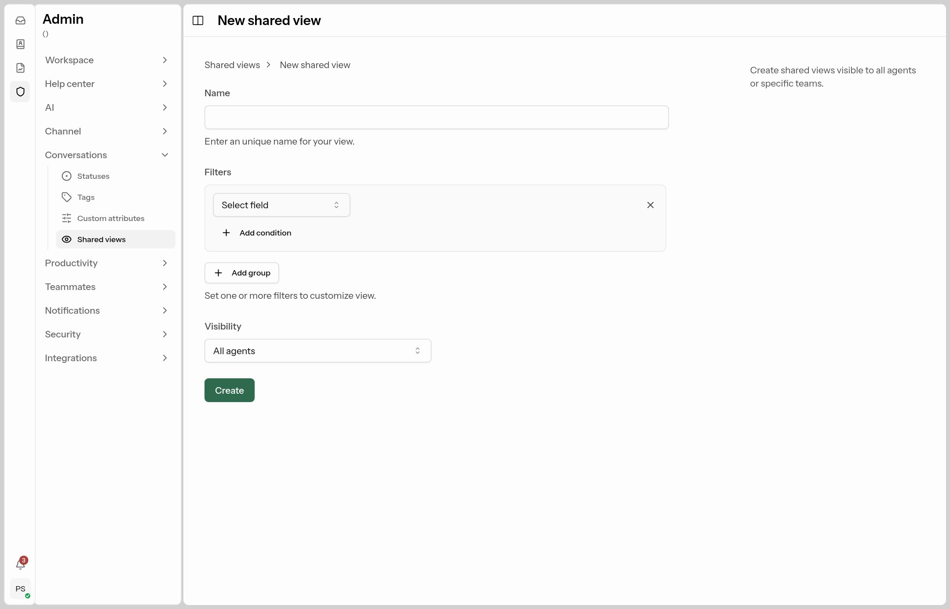Go to Tags settings
The image size is (950, 609).
(x=115, y=197)
